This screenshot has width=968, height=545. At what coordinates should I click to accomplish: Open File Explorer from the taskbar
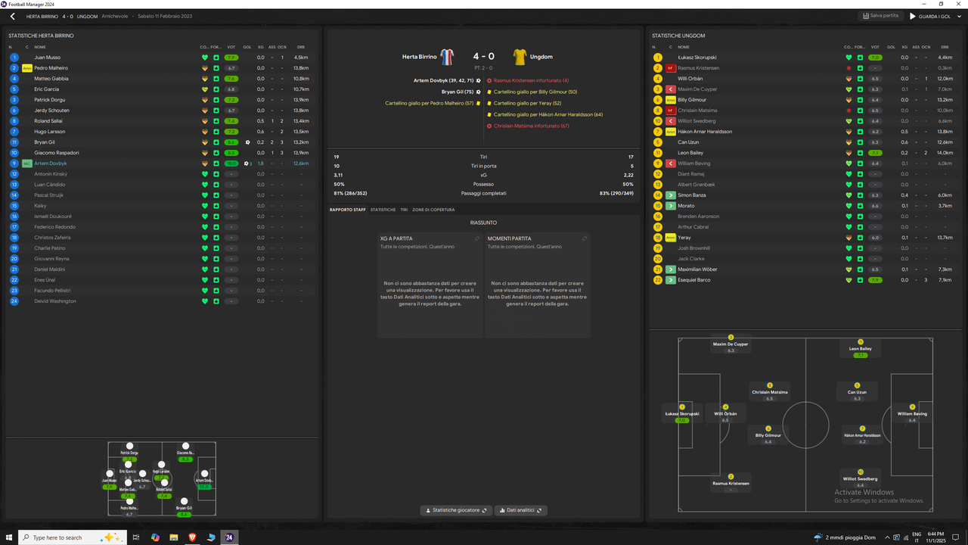(x=173, y=537)
